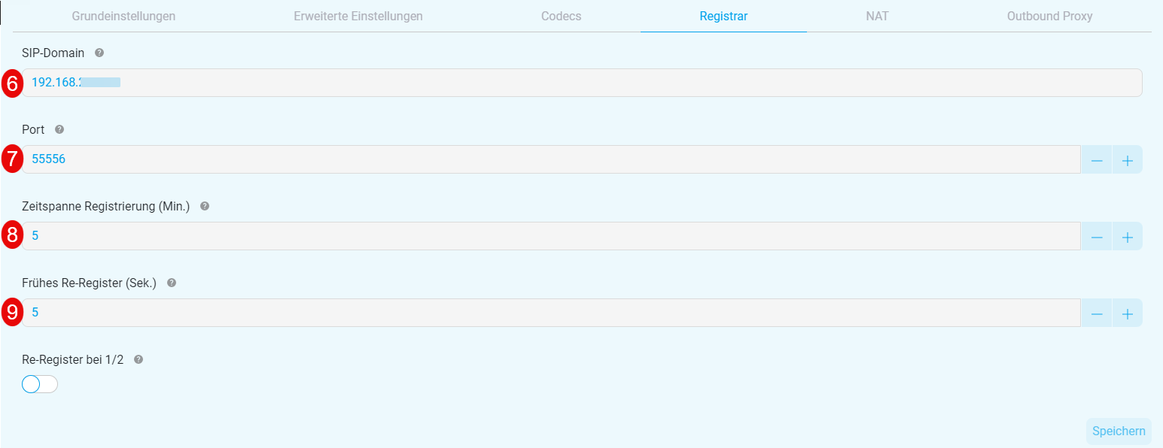Switch to the Grundeinstellungen tab

[x=124, y=16]
